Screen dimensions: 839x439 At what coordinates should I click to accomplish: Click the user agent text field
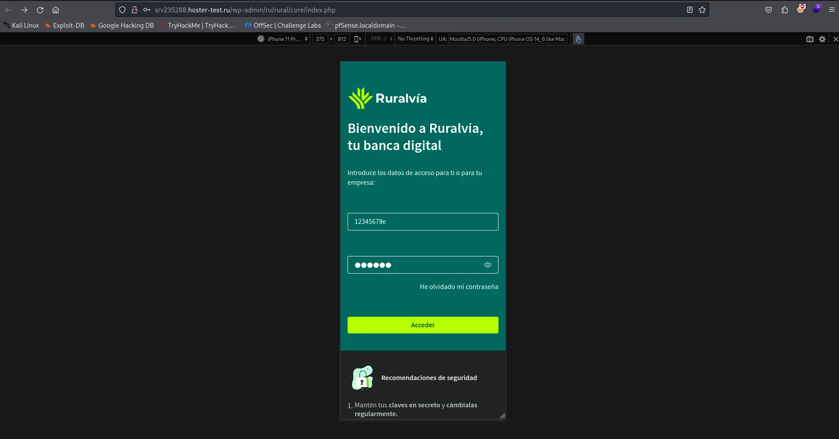point(508,39)
